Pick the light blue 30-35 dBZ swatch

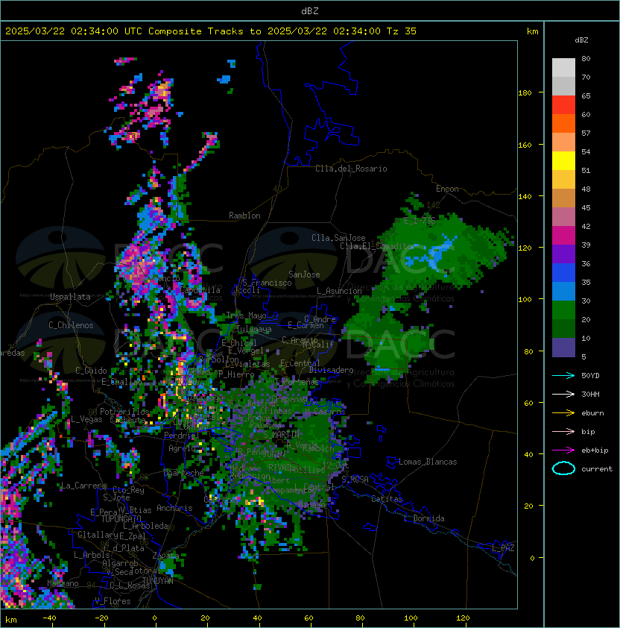point(563,291)
